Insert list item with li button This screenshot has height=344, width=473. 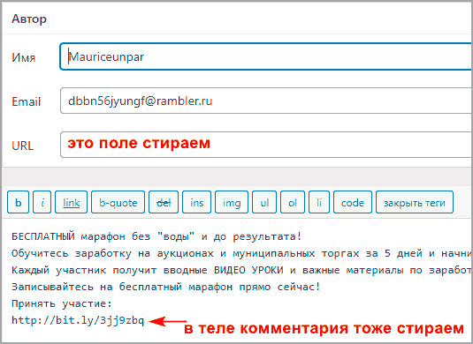(x=319, y=202)
